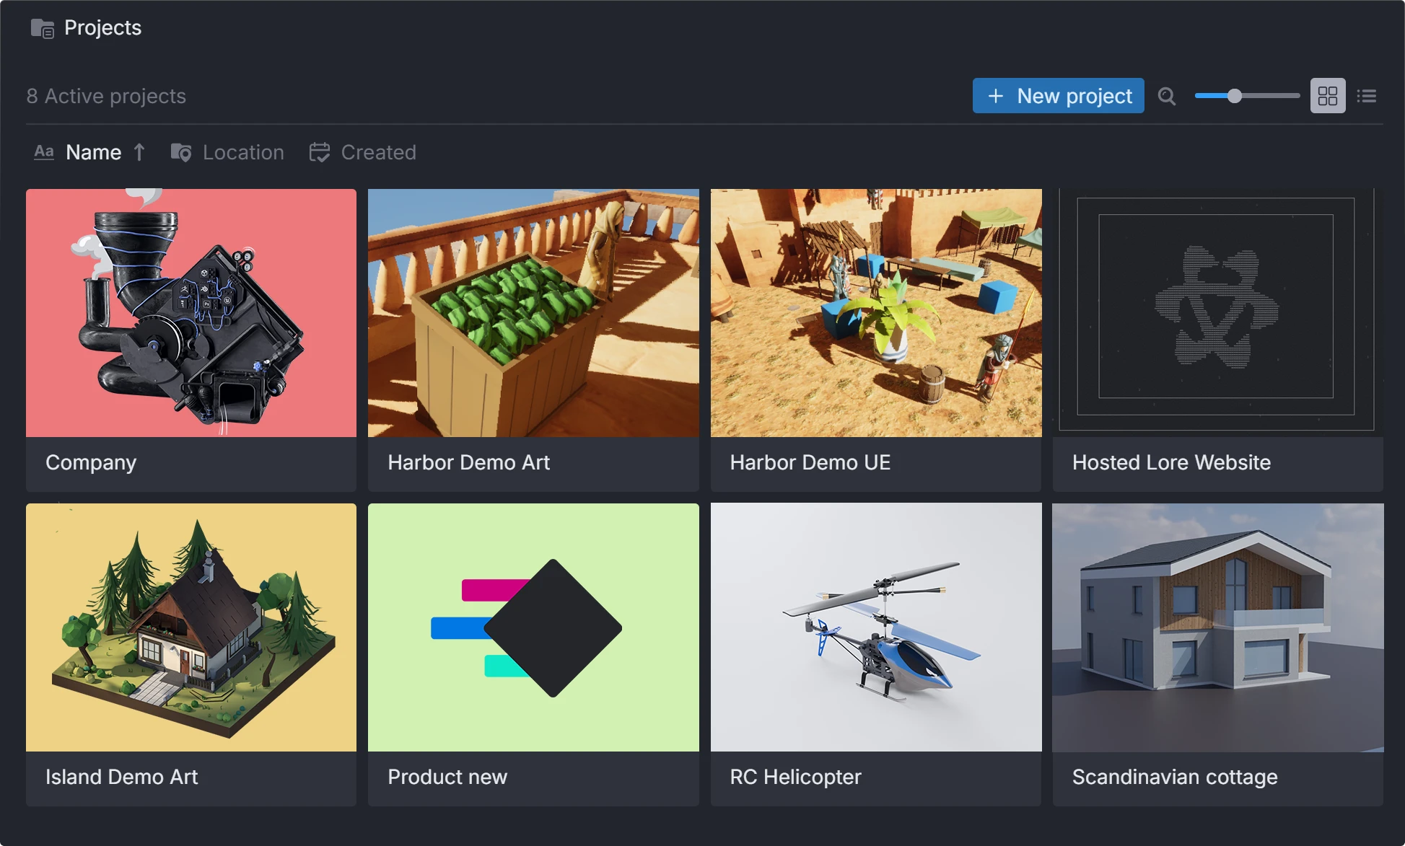
Task: Switch to grid view icon
Action: click(1328, 96)
